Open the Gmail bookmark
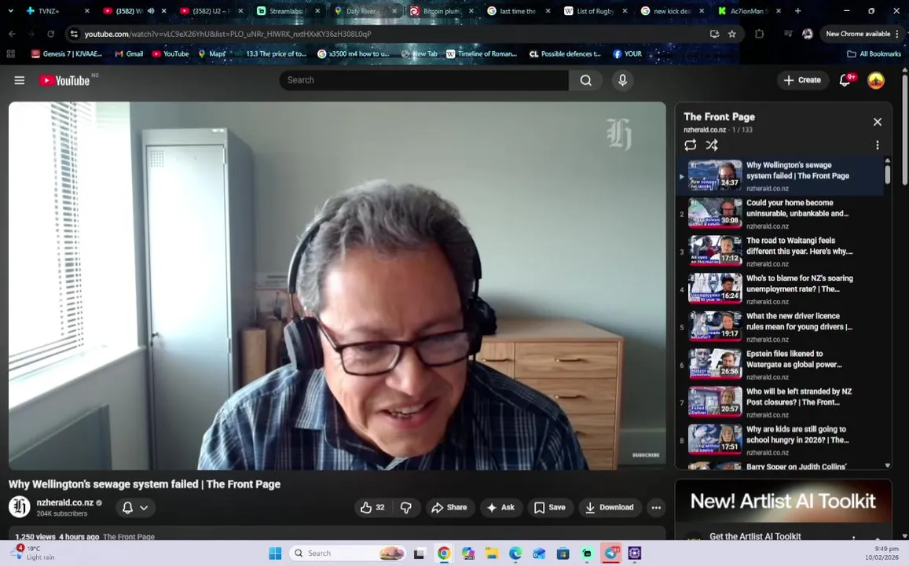Screen dimensions: 909x566 coord(129,53)
